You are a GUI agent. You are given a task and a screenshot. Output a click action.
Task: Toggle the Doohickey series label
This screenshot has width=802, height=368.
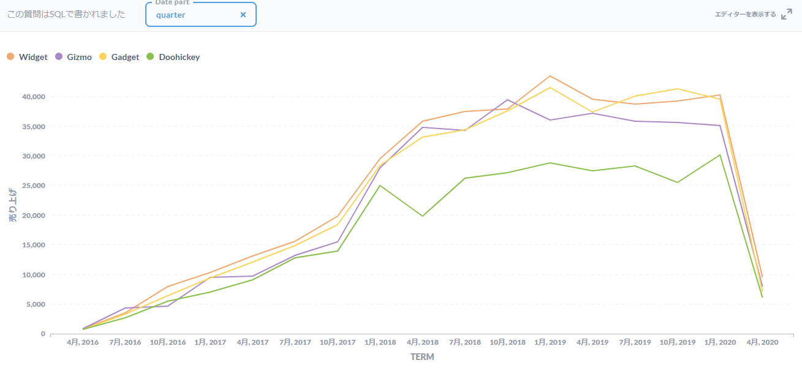click(x=179, y=57)
